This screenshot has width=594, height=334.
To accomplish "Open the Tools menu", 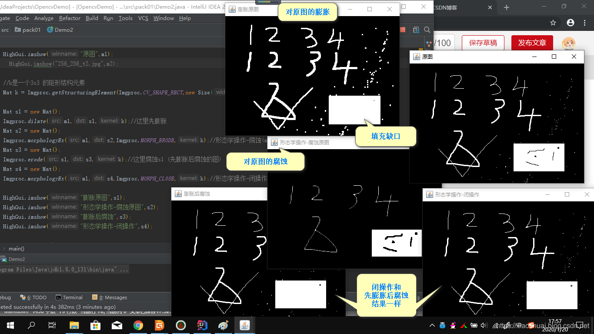I will pyautogui.click(x=126, y=18).
